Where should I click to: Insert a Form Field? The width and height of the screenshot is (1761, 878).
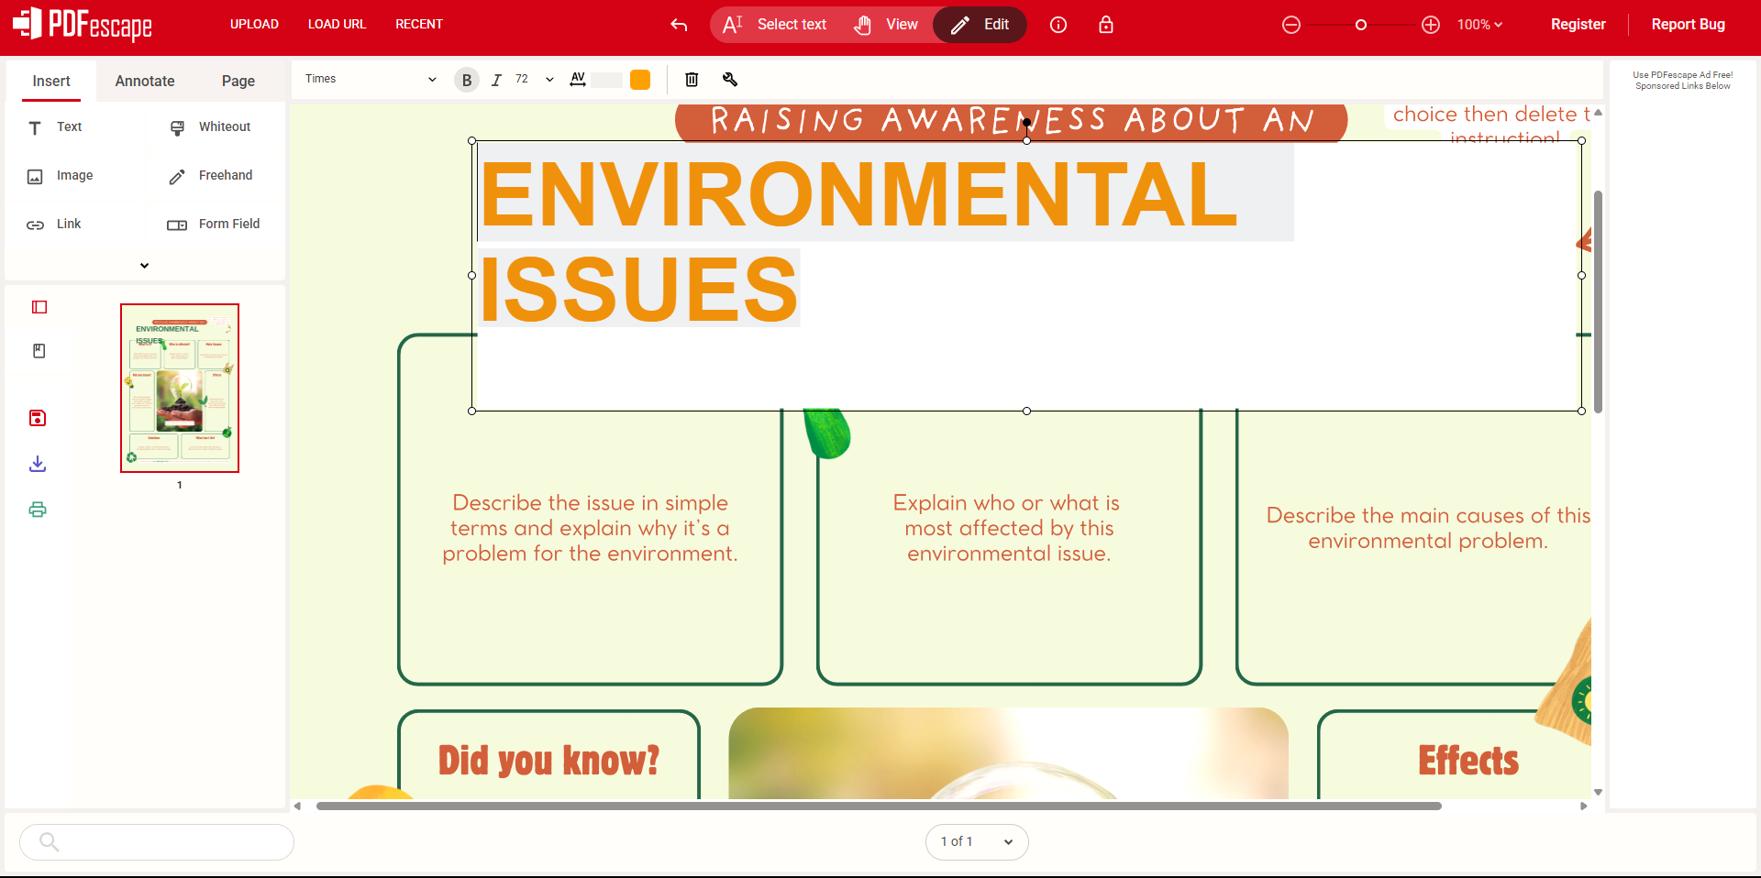pyautogui.click(x=214, y=225)
